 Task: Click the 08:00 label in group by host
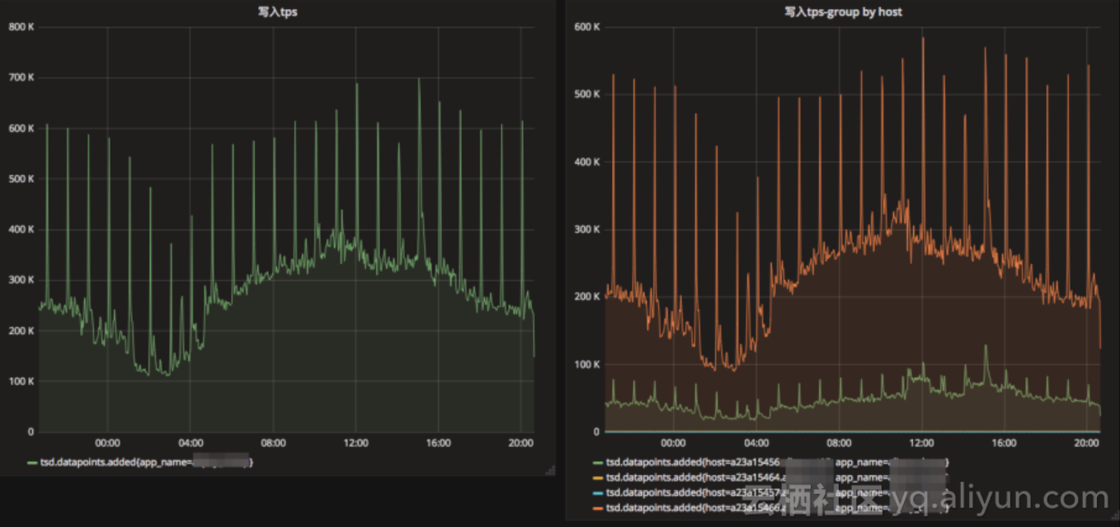click(x=839, y=443)
